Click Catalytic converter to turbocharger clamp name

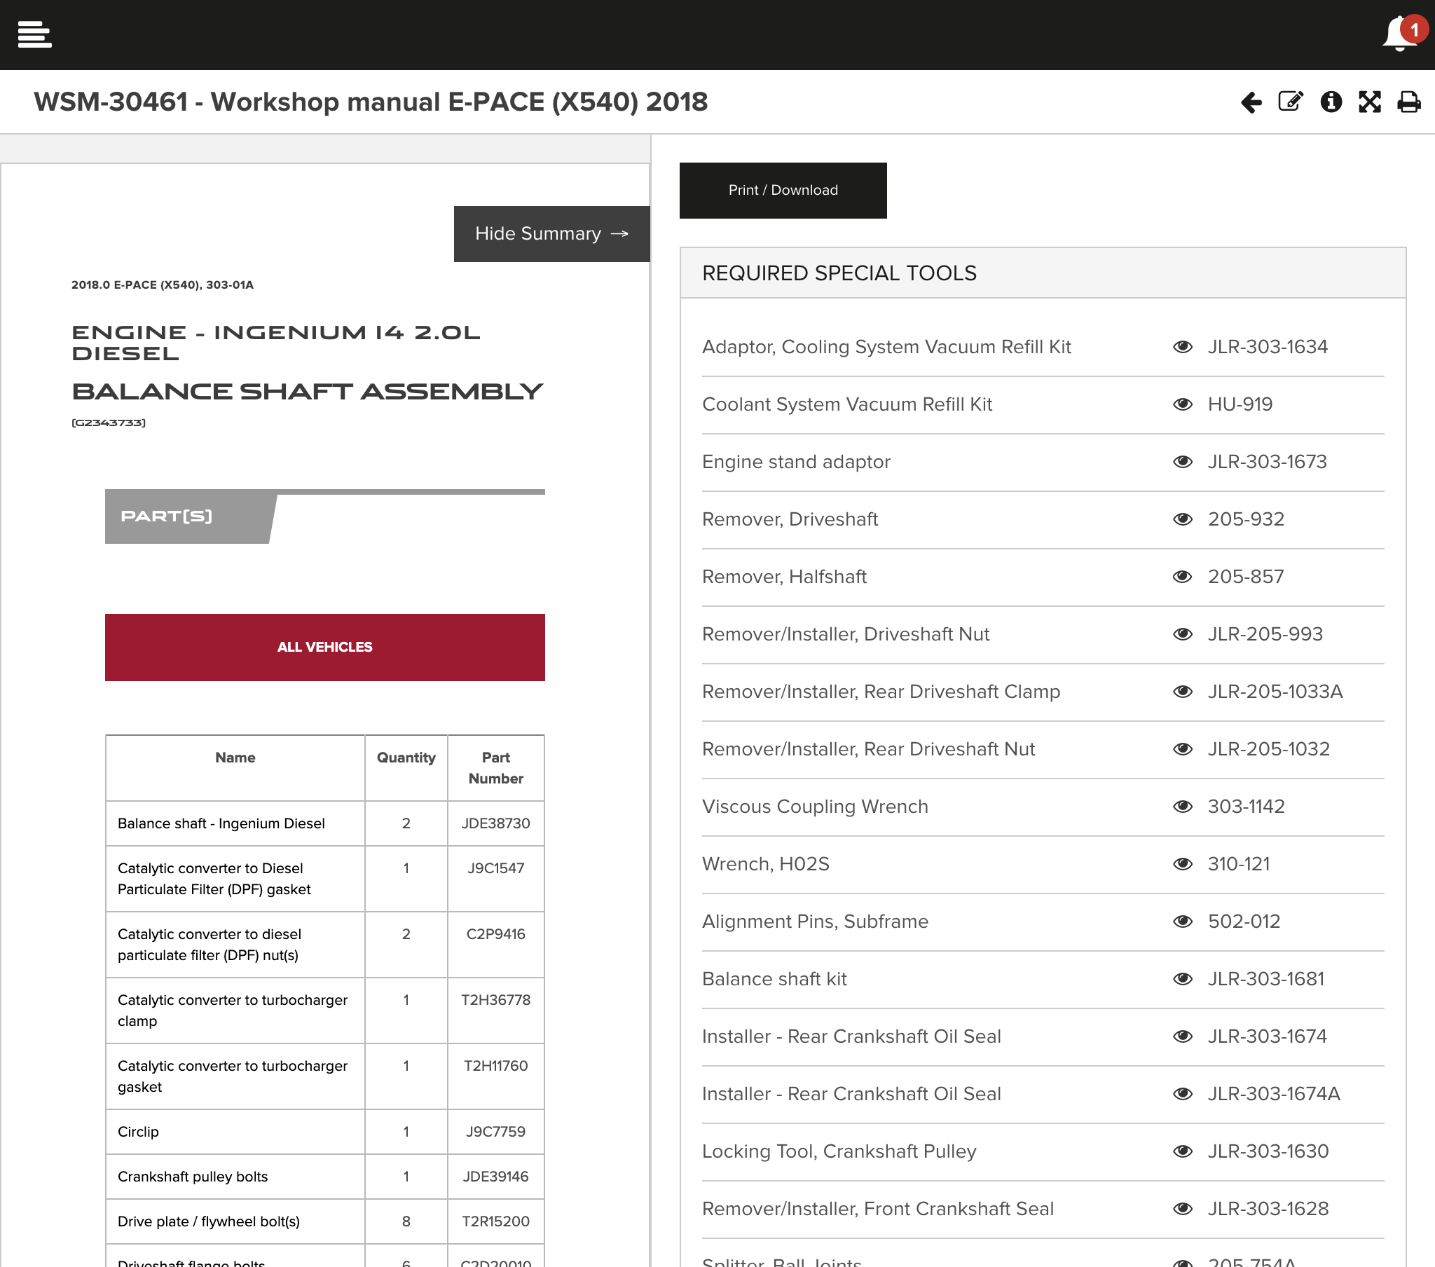(x=233, y=1011)
